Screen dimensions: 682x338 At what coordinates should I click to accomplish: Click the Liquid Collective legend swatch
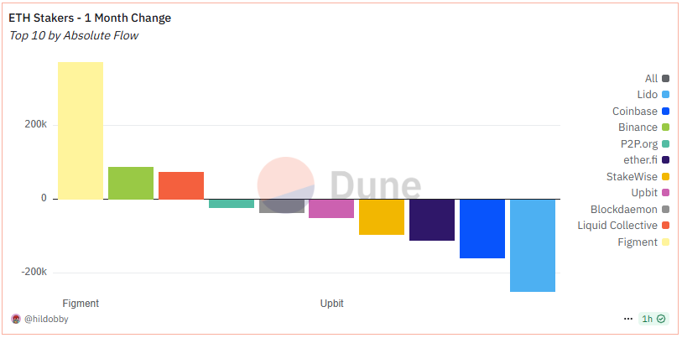pos(665,226)
